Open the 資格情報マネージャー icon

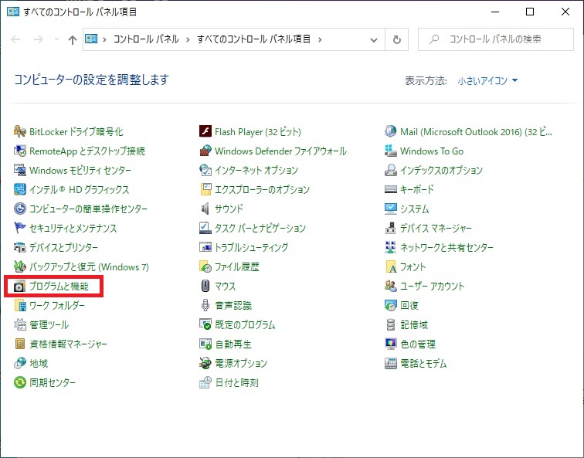click(20, 344)
